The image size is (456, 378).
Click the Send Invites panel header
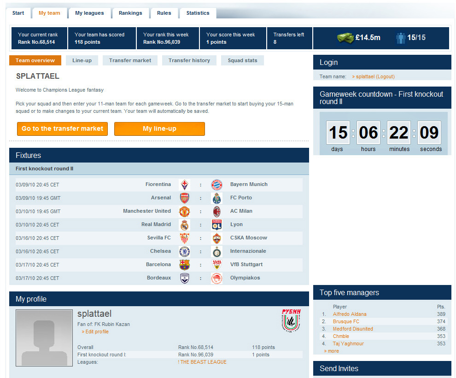click(382, 369)
